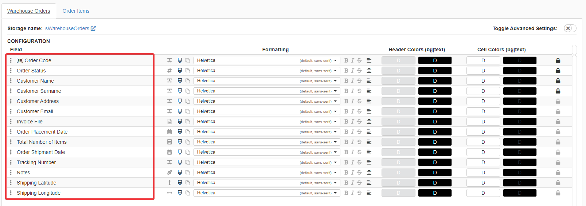
Task: Click the copy formatting icon for Customer Name
Action: click(x=188, y=81)
